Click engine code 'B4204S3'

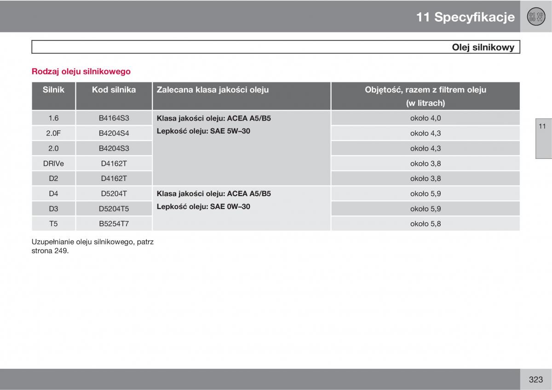tap(114, 148)
